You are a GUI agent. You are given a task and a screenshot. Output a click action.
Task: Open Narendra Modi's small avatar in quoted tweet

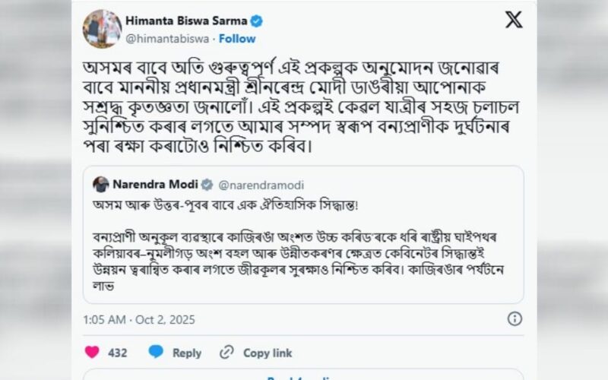(x=100, y=184)
